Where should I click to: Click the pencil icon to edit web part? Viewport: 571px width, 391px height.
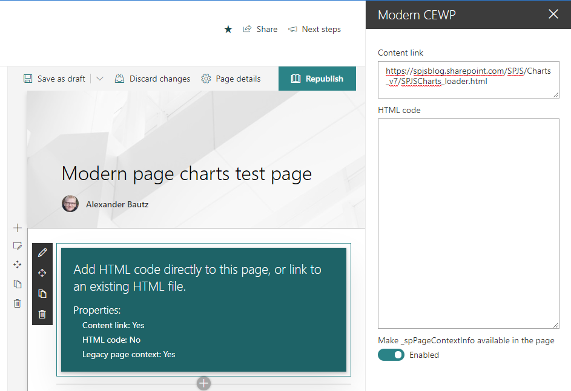(x=42, y=253)
